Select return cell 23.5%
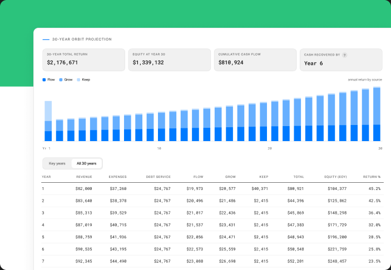 click(x=374, y=261)
